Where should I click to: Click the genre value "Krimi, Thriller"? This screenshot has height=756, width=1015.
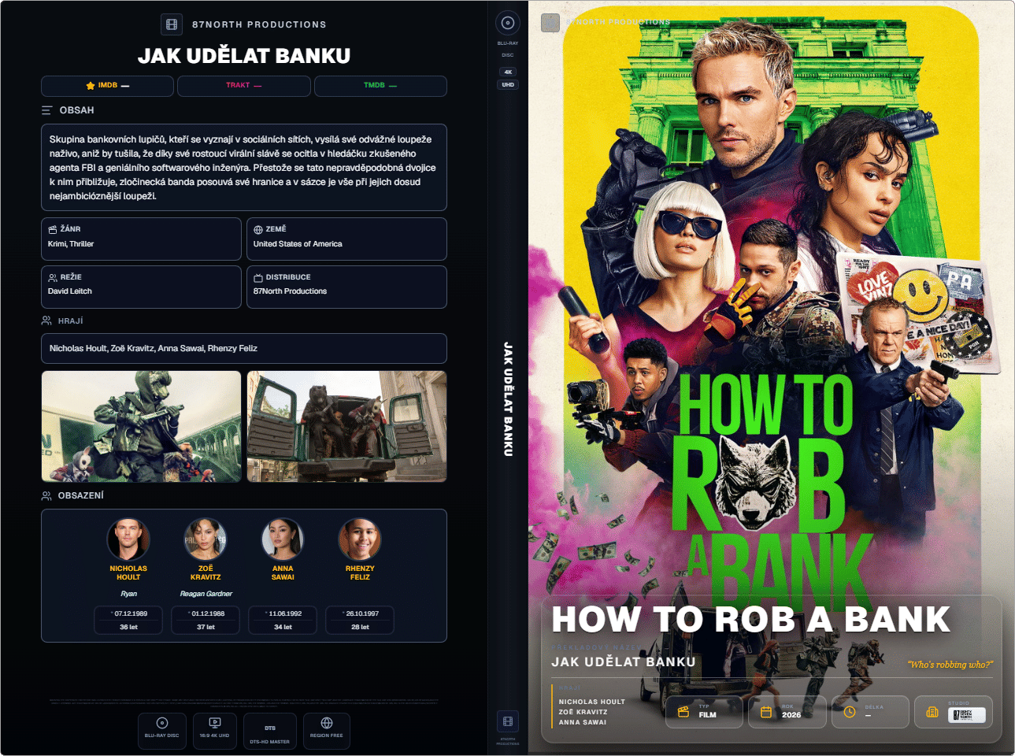pyautogui.click(x=71, y=244)
